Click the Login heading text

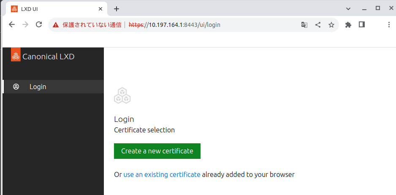click(124, 119)
